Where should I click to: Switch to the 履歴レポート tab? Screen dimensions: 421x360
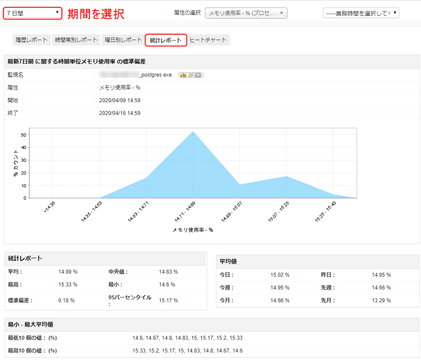pyautogui.click(x=32, y=40)
